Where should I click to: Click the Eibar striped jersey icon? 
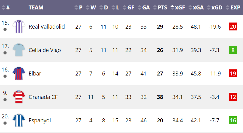[x=19, y=73]
